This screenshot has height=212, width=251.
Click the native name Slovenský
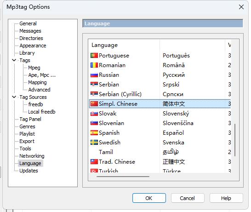(x=176, y=114)
